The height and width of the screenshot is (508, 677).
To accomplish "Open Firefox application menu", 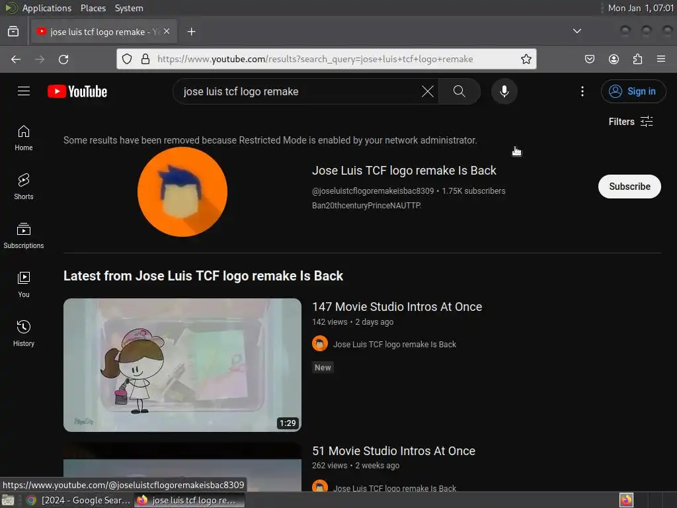I will (661, 59).
